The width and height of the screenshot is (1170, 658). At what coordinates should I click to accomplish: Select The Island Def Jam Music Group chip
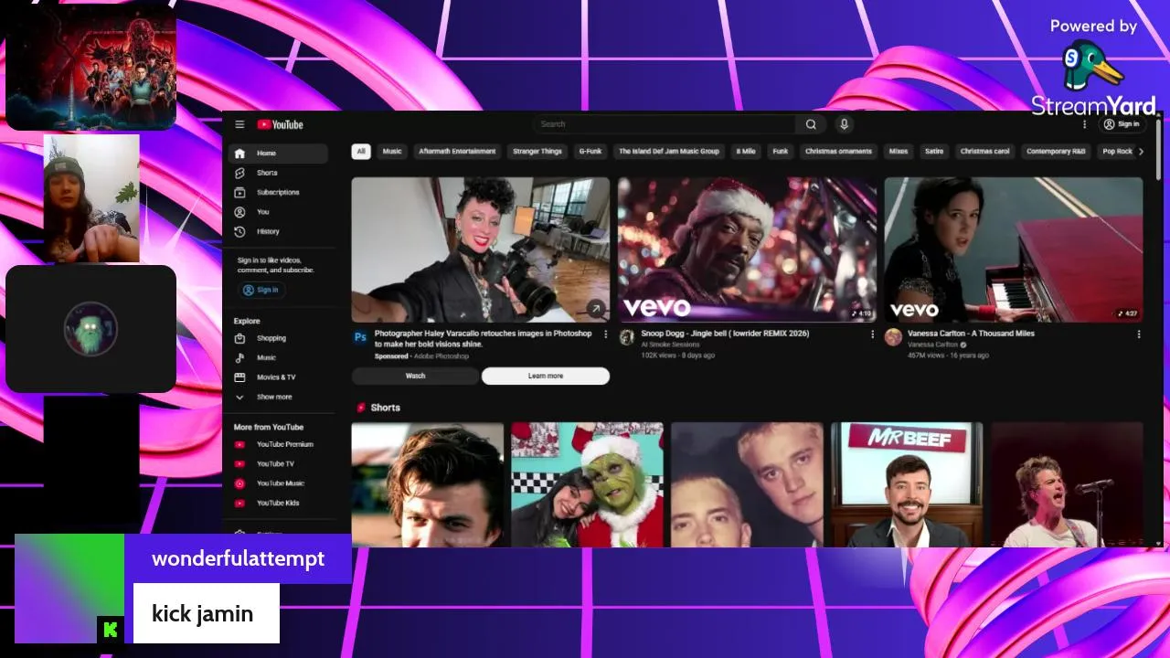coord(669,152)
